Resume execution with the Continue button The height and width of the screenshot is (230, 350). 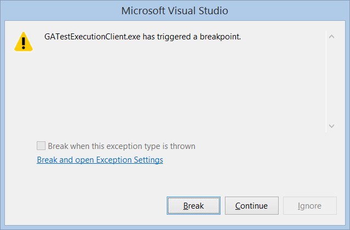point(252,205)
